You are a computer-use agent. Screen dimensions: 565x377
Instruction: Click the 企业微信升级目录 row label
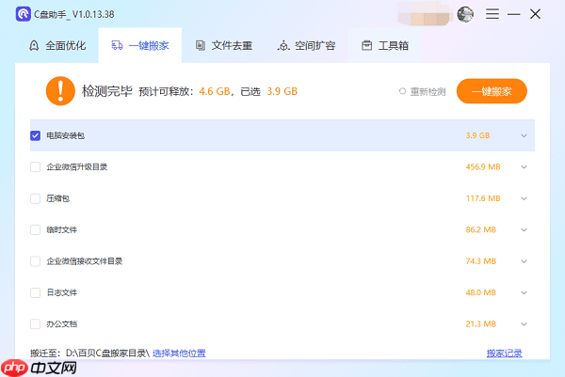77,167
